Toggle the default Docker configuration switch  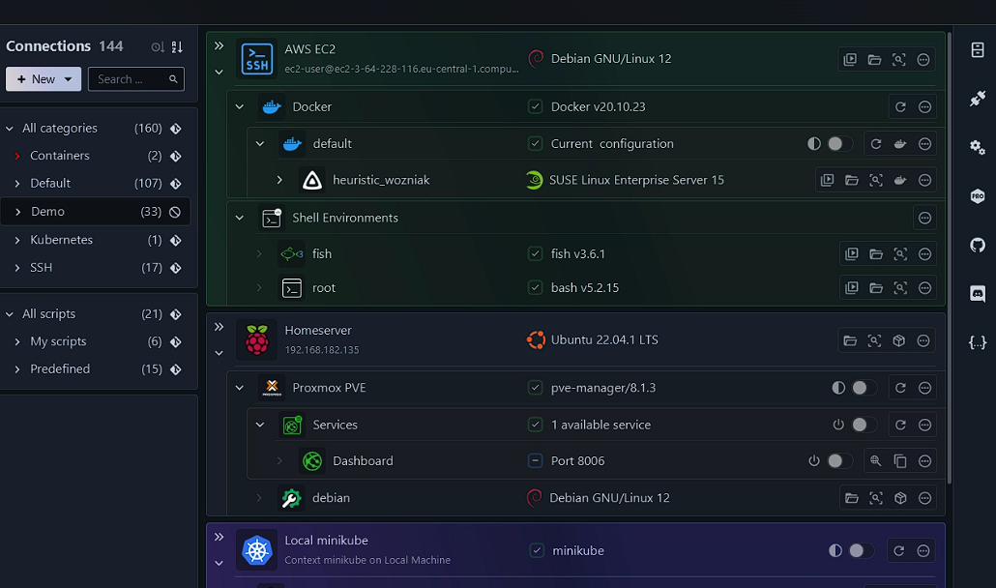[x=838, y=144]
